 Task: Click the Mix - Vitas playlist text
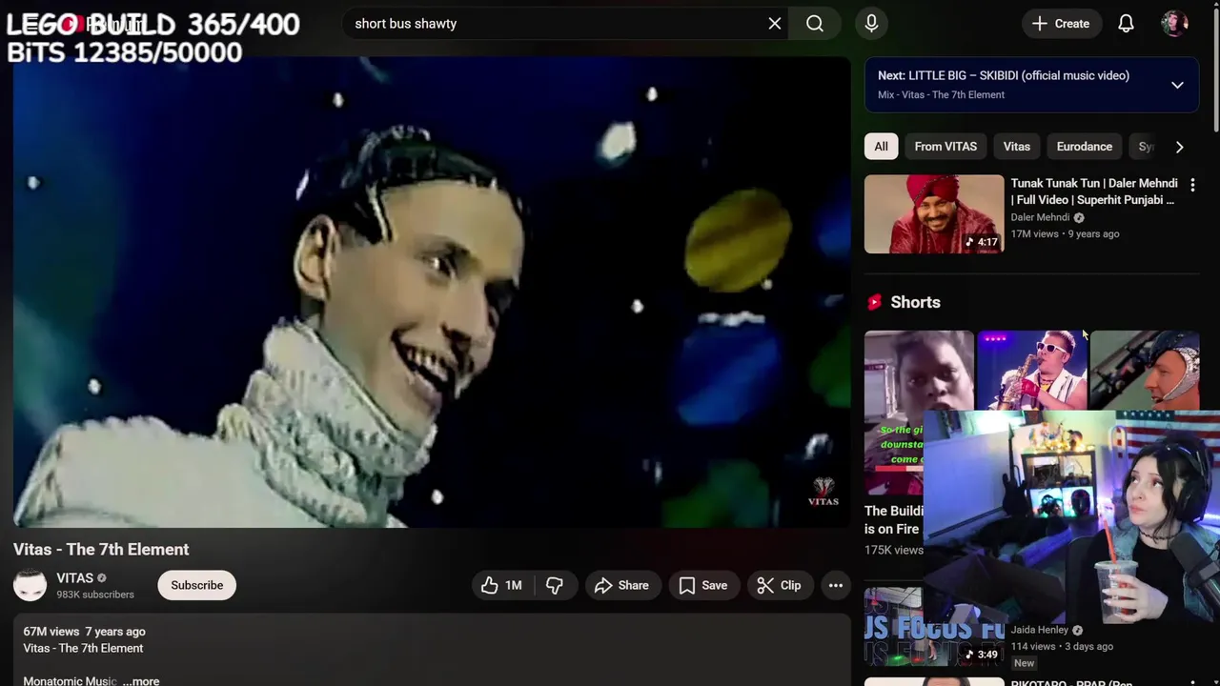pos(941,94)
